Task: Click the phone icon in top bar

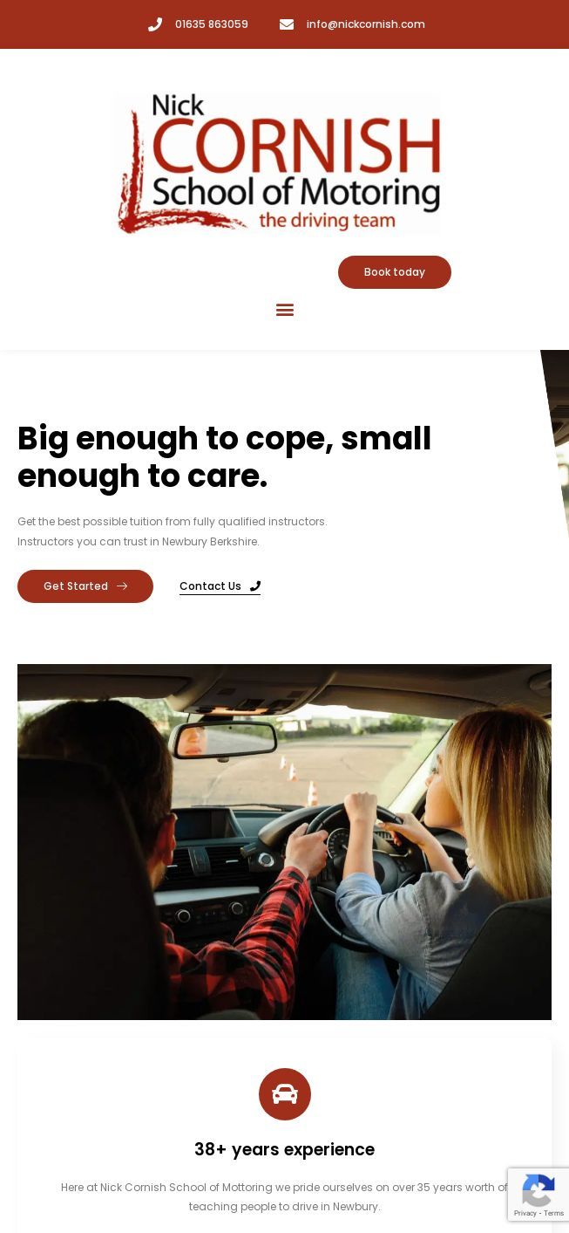Action: point(155,24)
